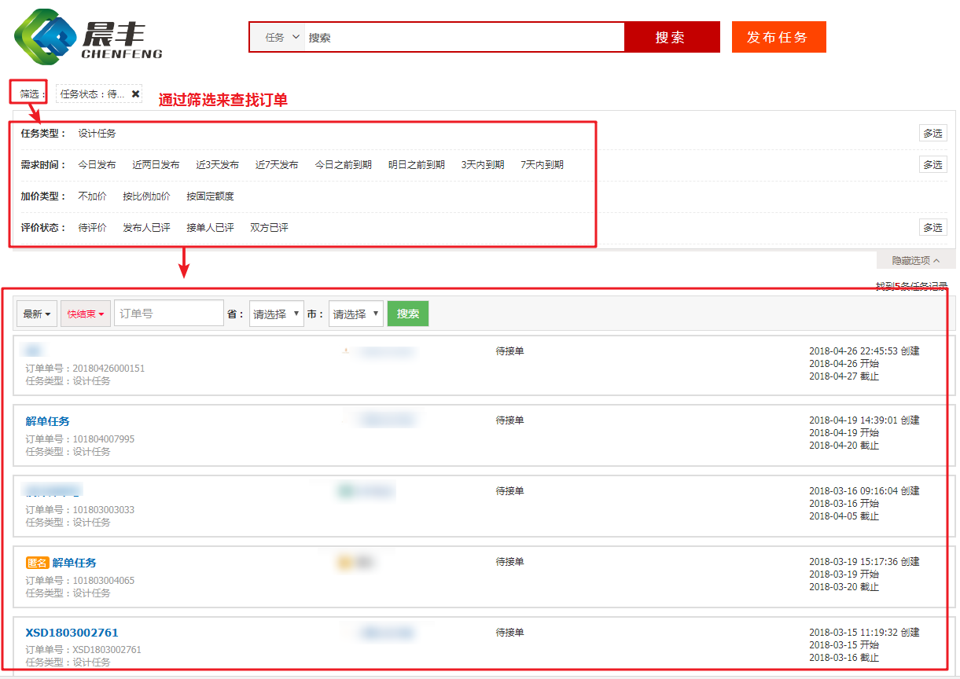Open task XSD1803002761
Viewport: 960px width, 679px height.
[x=72, y=633]
